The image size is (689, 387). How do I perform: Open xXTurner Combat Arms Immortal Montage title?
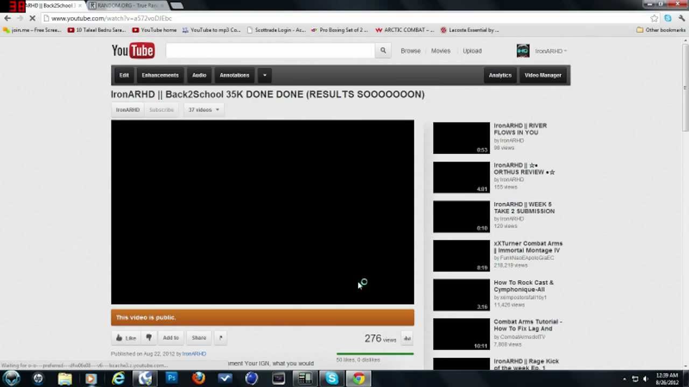(x=528, y=247)
